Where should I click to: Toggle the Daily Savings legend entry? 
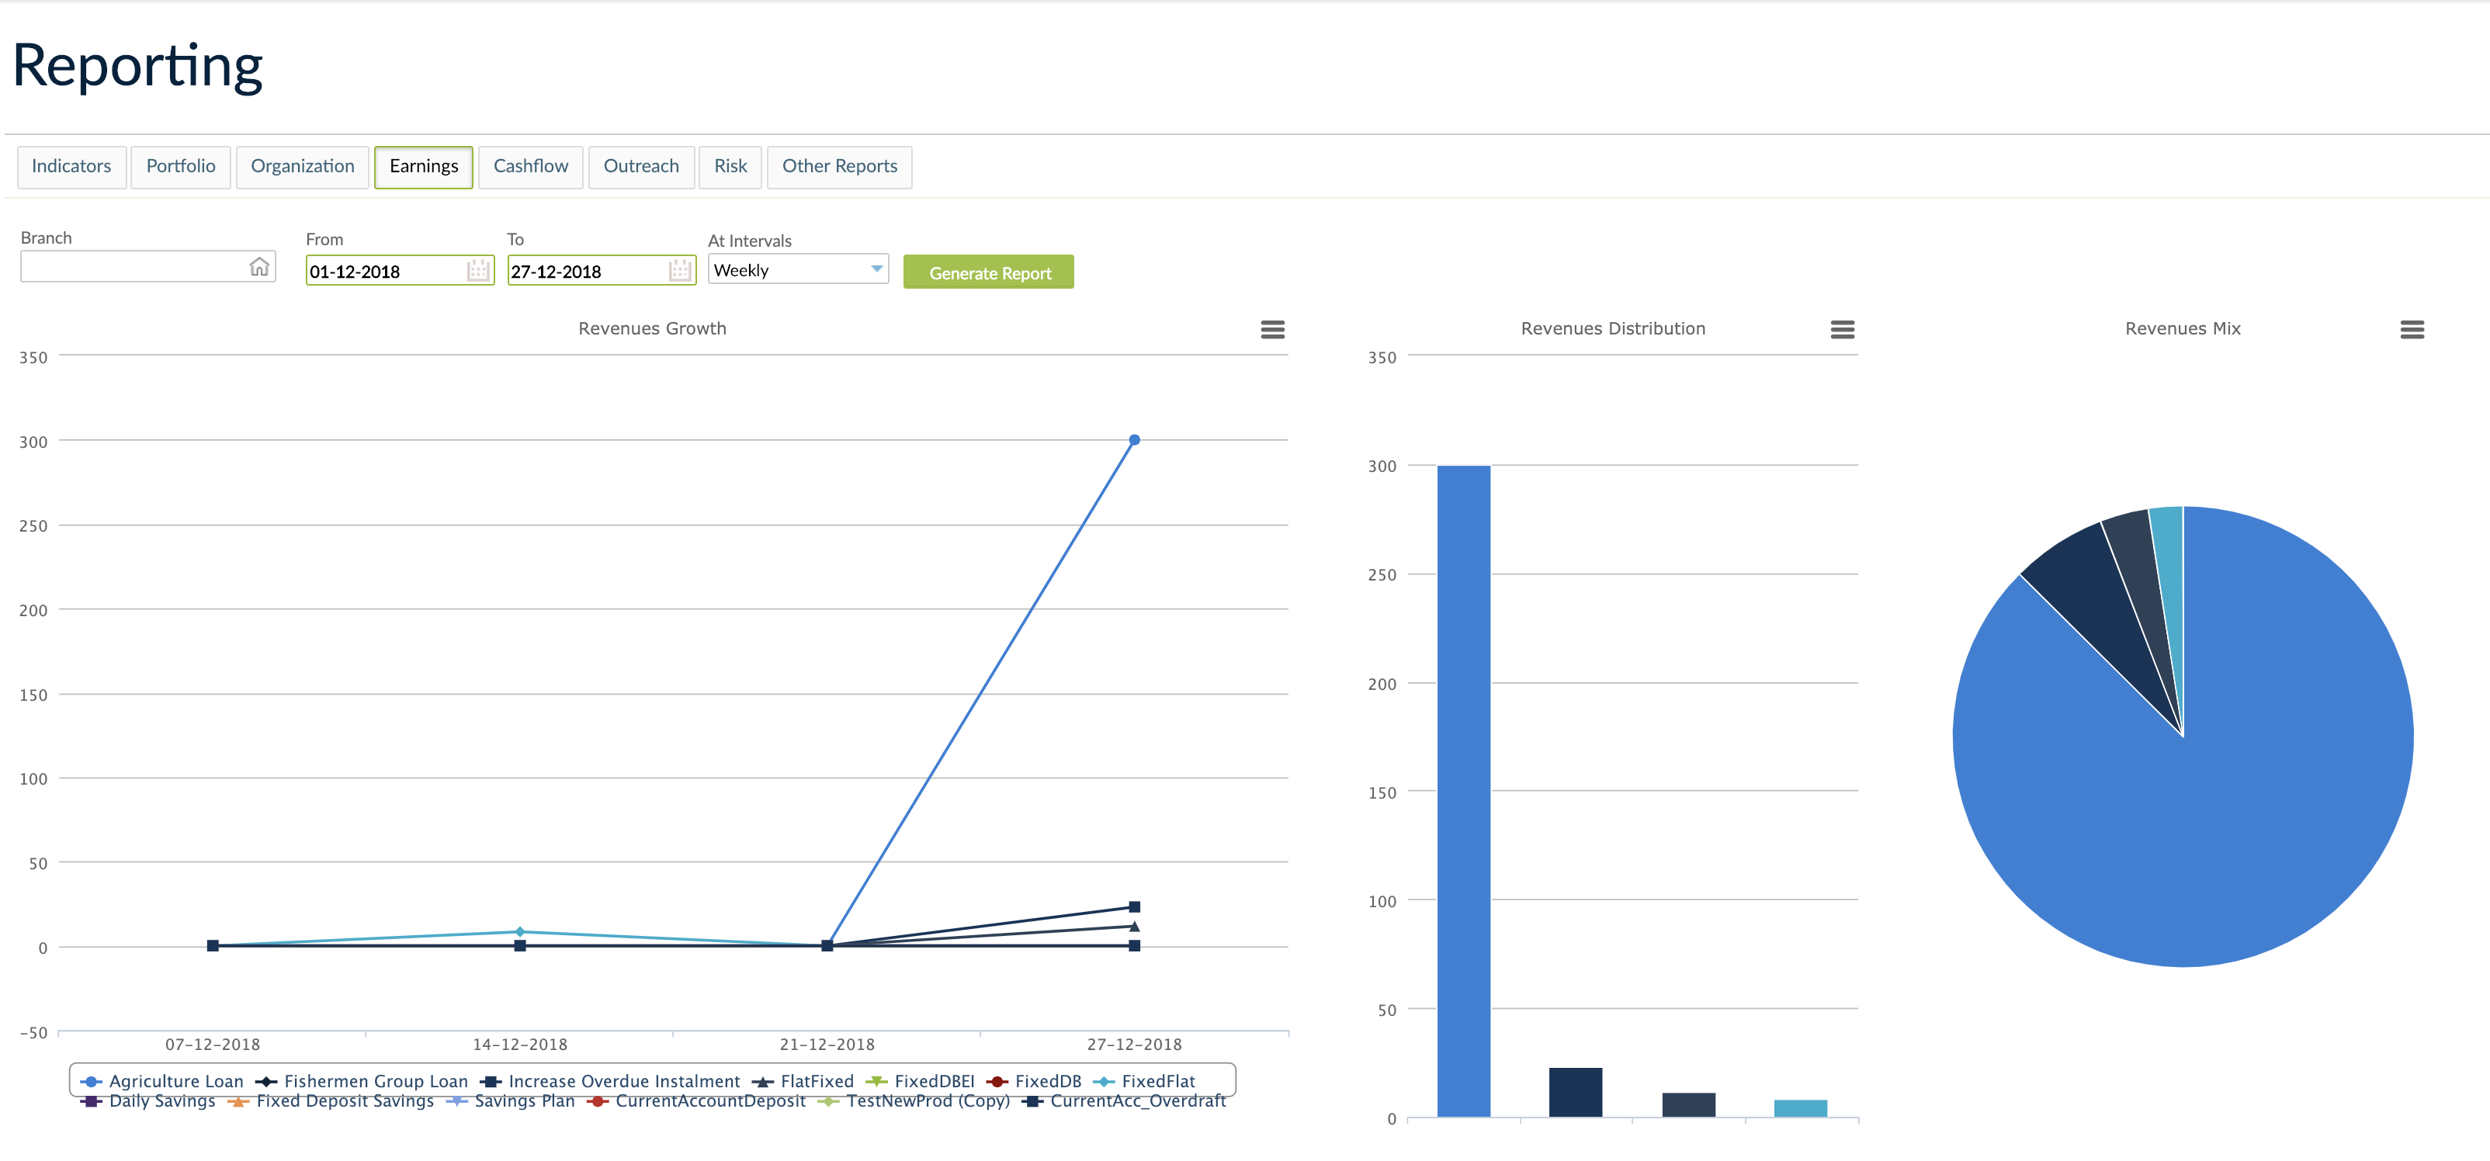(x=161, y=1101)
